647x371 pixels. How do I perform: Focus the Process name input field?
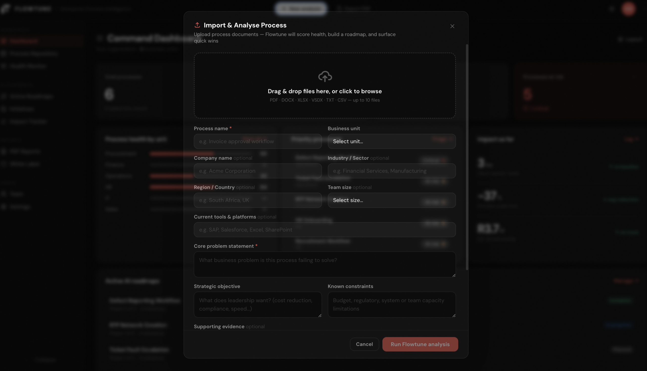point(258,141)
